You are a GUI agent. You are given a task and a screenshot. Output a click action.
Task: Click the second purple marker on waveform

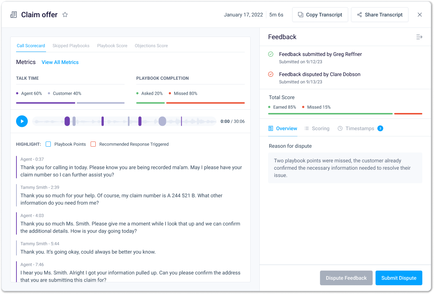[102, 121]
